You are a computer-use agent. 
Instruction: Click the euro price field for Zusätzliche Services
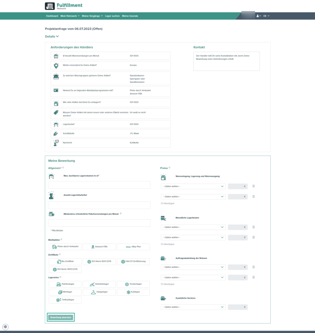coord(238,307)
